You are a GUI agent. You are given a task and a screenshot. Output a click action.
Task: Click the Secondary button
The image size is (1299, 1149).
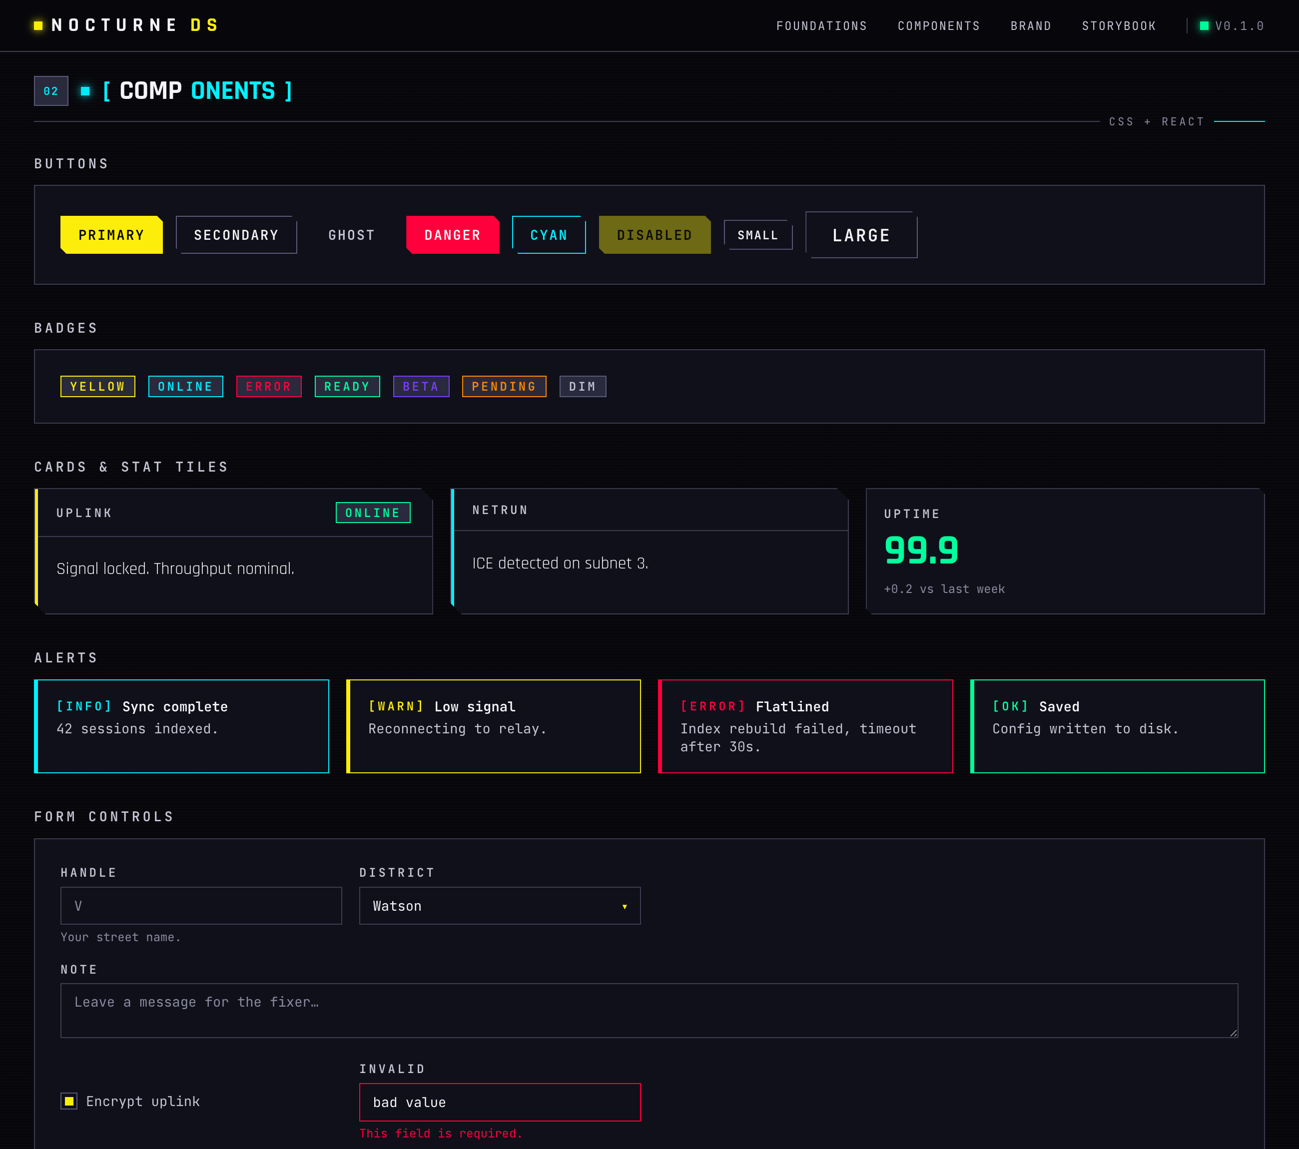coord(236,235)
